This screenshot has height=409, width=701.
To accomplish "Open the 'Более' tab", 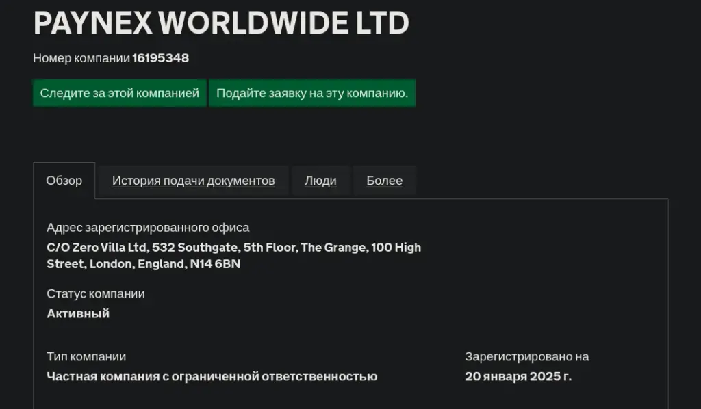I will [x=385, y=181].
